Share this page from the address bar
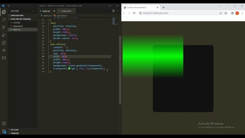This screenshot has height=138, width=245. tap(220, 13)
